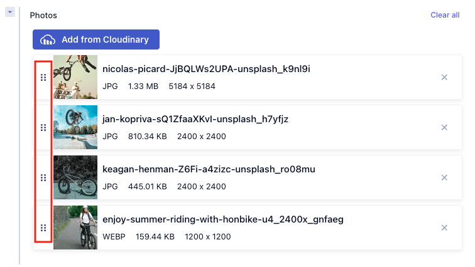Collapse the Photos section arrow
Image resolution: width=475 pixels, height=267 pixels.
click(9, 12)
